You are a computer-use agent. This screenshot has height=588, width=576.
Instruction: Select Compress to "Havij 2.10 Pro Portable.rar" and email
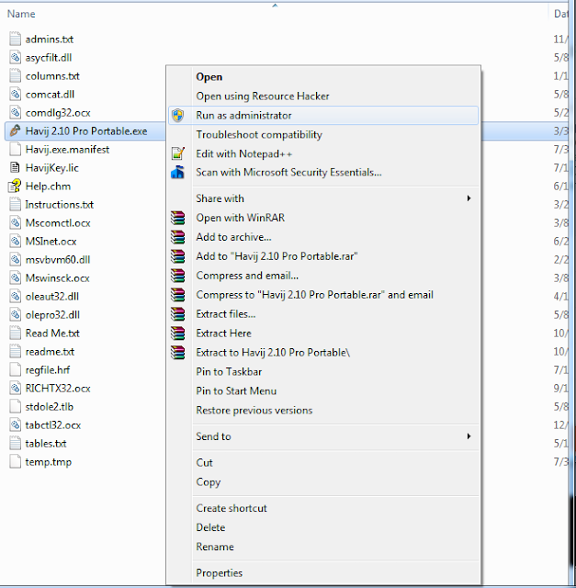pyautogui.click(x=323, y=295)
